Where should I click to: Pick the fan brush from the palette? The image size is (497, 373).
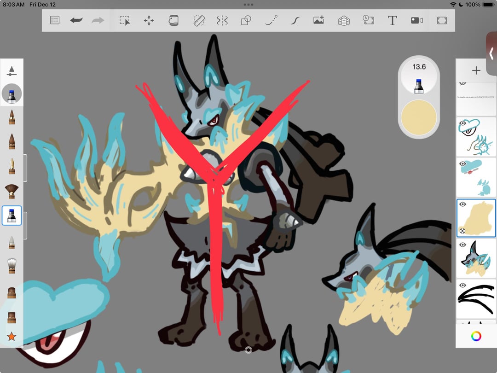(x=12, y=191)
